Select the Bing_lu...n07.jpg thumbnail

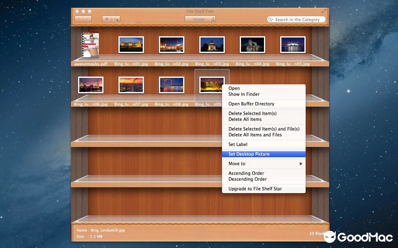pos(131,85)
